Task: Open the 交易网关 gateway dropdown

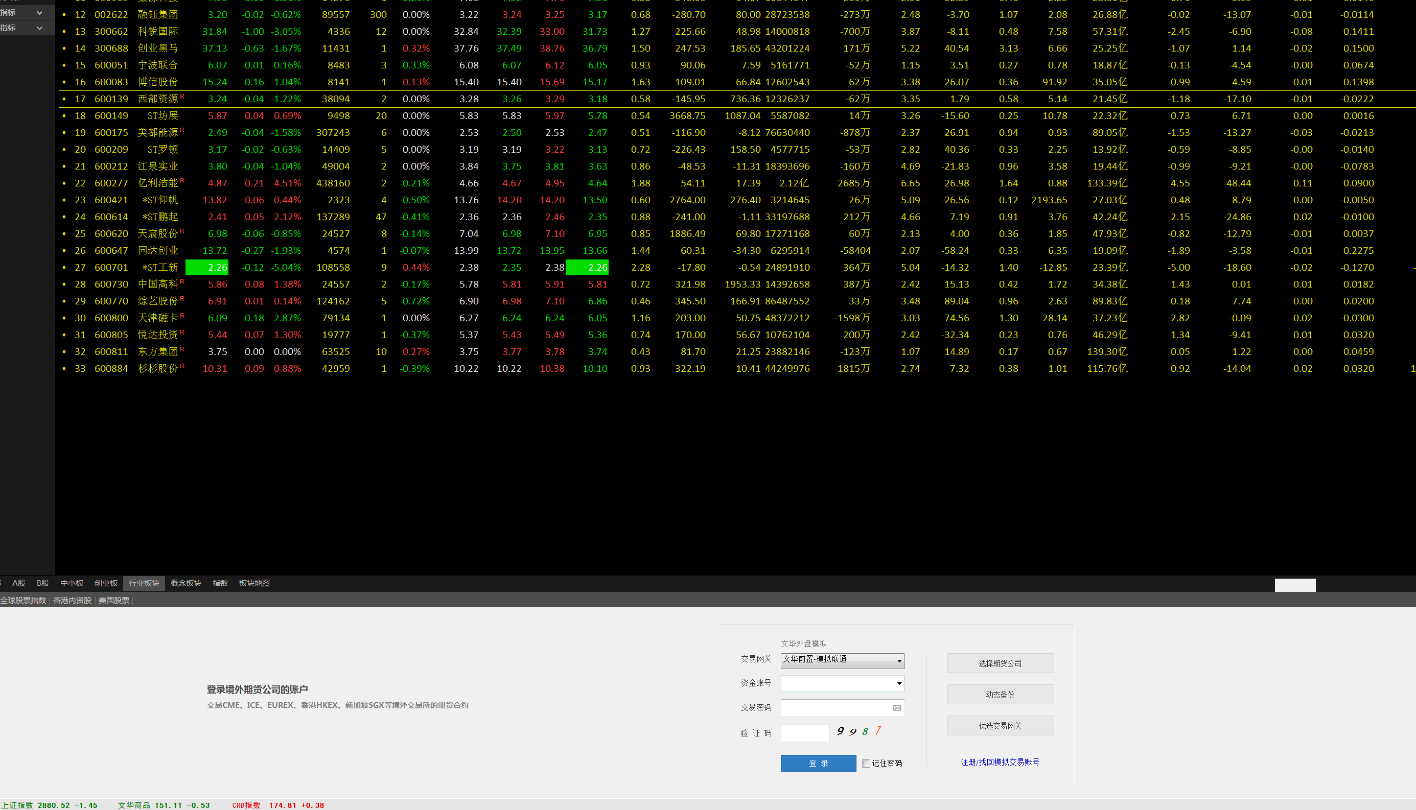Action: 842,660
